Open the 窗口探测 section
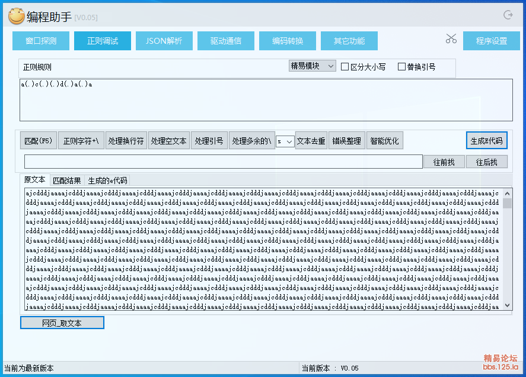 pyautogui.click(x=41, y=41)
